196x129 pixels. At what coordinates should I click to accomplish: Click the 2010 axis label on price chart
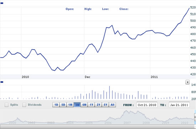(25, 77)
